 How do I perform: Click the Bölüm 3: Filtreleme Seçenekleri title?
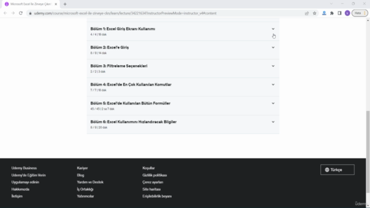pos(119,66)
